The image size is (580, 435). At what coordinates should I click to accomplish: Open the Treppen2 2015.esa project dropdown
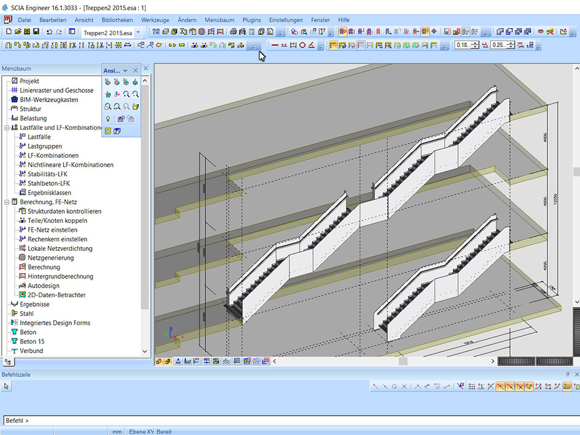point(138,32)
